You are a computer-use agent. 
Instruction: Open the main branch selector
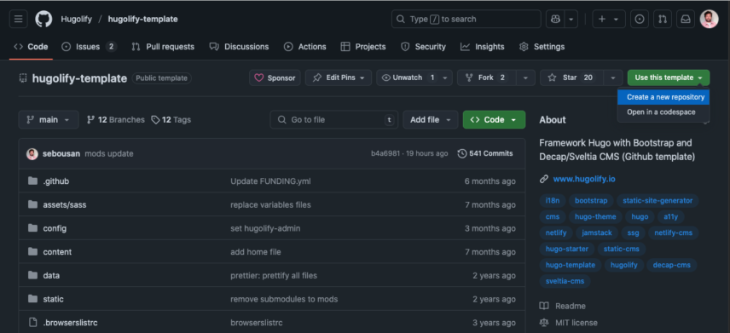click(x=49, y=119)
